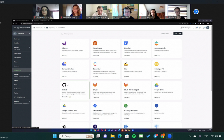Click CONNECT on the Azure Repos card
The height and width of the screenshot is (140, 224).
pyautogui.click(x=96, y=56)
